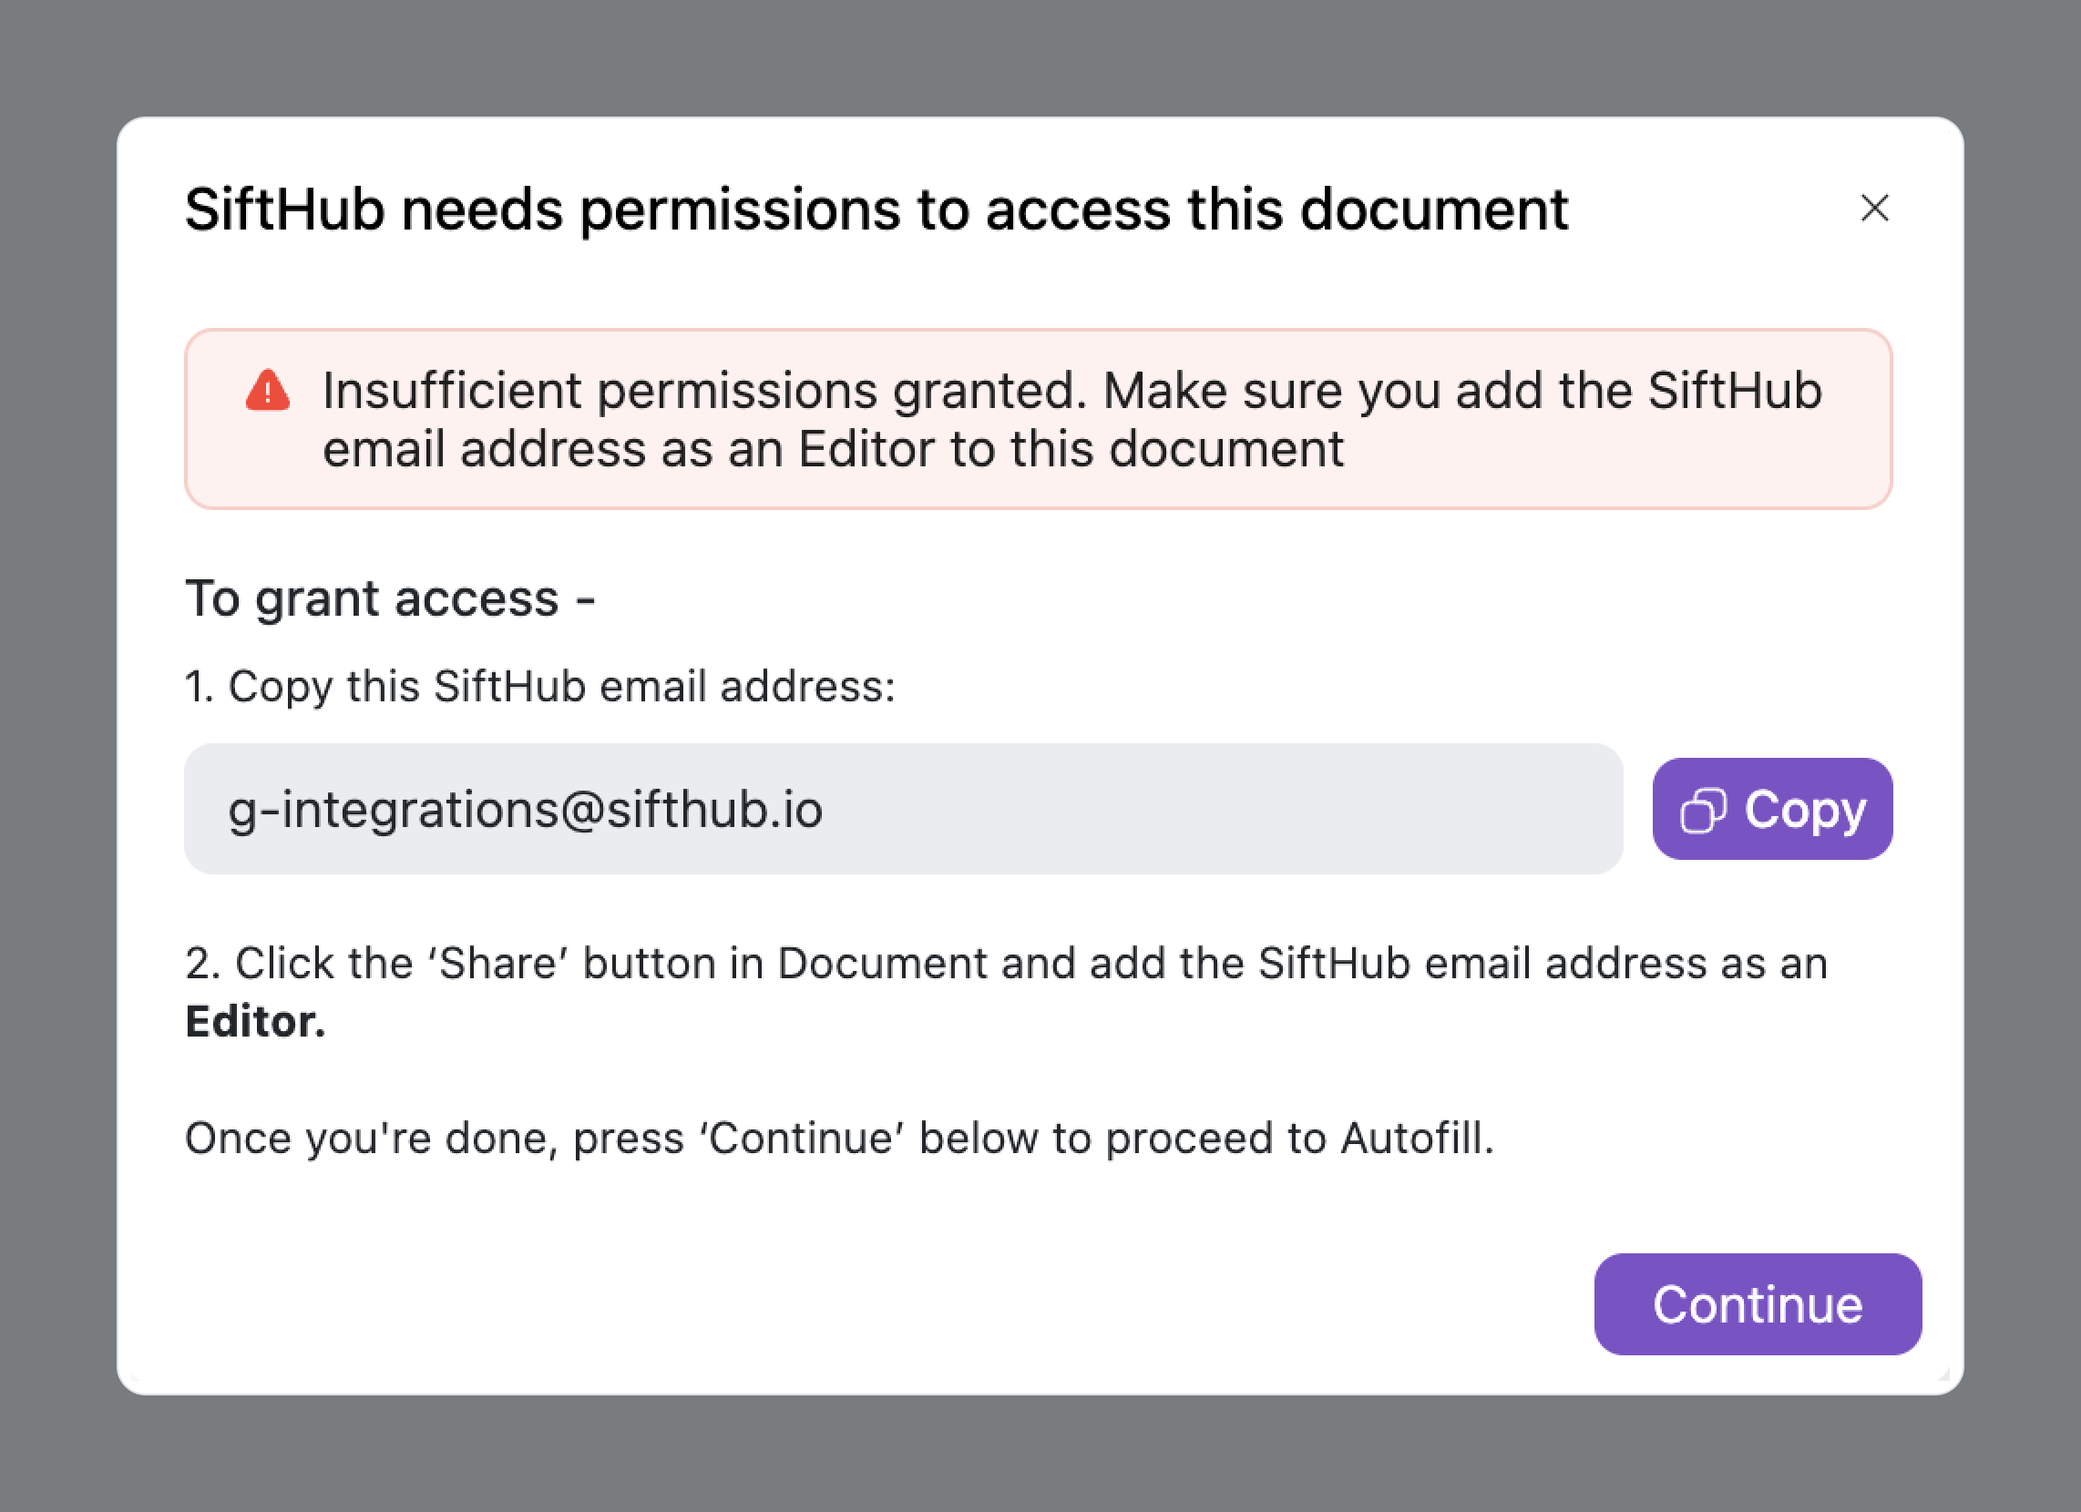2081x1512 pixels.
Task: Click the word 'Editor' in the red alert
Action: [866, 450]
